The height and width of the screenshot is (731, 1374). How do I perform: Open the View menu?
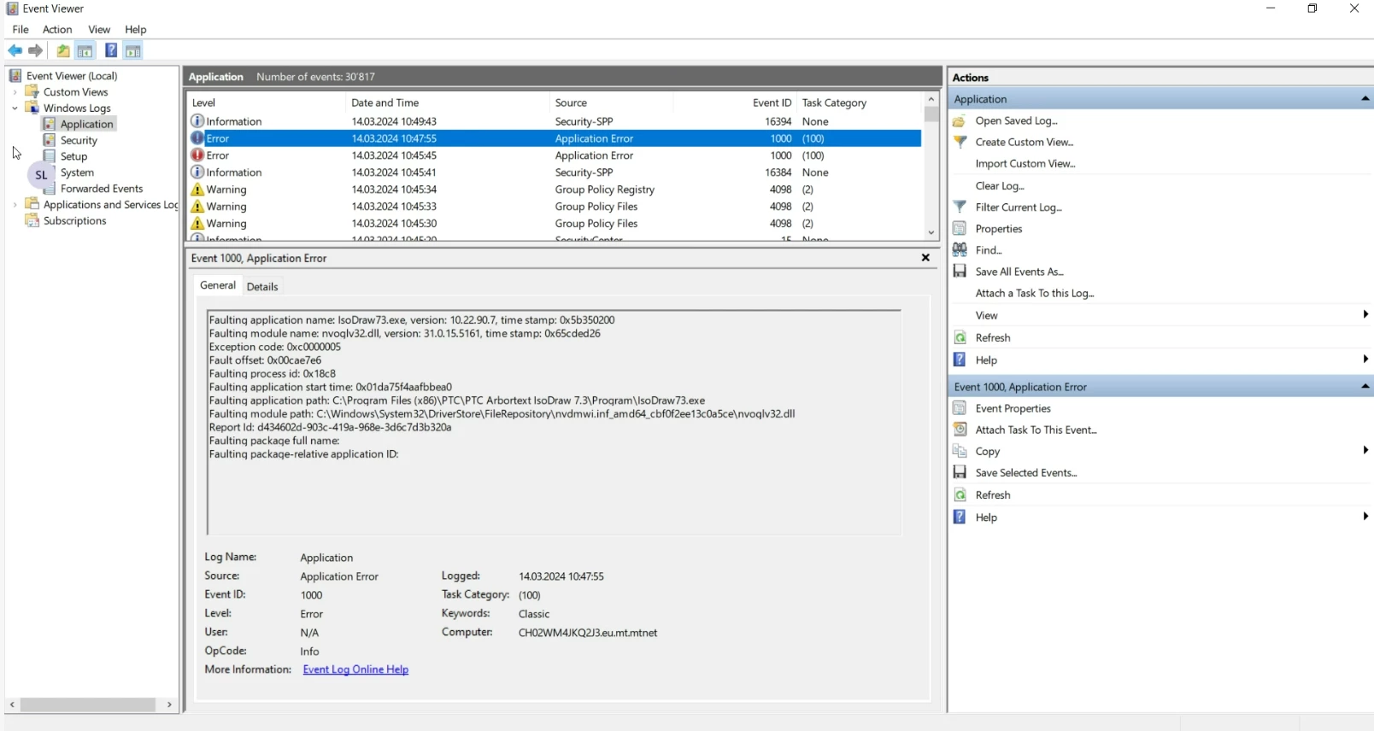99,29
